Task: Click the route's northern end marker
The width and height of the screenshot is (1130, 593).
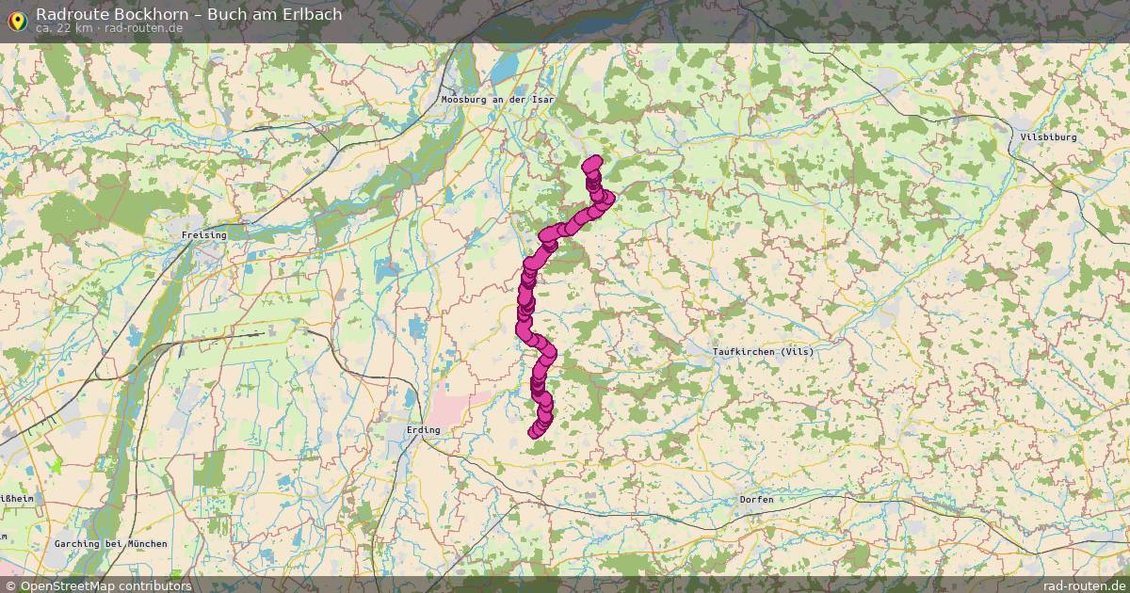Action: coord(593,164)
